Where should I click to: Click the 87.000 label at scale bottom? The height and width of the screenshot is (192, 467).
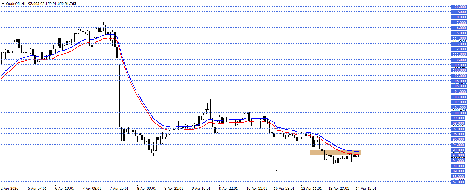[x=459, y=182]
